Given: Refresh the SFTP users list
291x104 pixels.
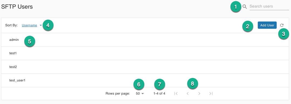Looking at the screenshot, I should pos(282,25).
